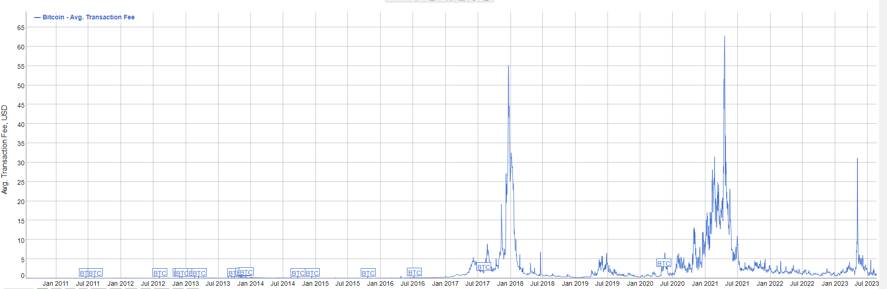Image resolution: width=887 pixels, height=289 pixels.
Task: Click the 20 value on the y-axis
Action: pyautogui.click(x=21, y=202)
